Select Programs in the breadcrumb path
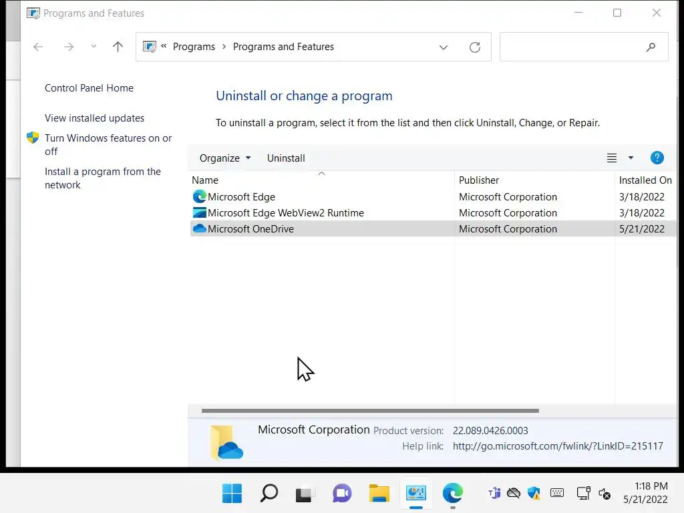684x513 pixels. (x=194, y=47)
